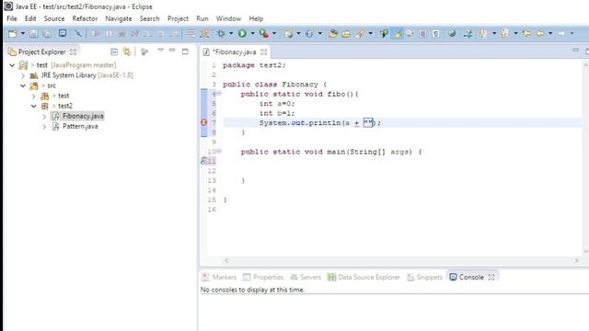
Task: Click Collapse All in Project Explorer
Action: (x=114, y=51)
